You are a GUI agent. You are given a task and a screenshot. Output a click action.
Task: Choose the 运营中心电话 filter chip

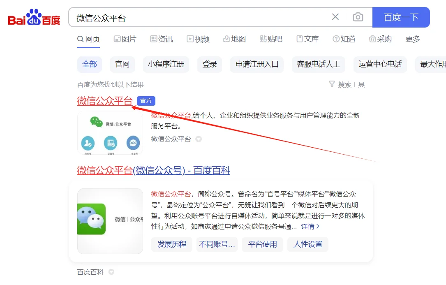point(380,64)
